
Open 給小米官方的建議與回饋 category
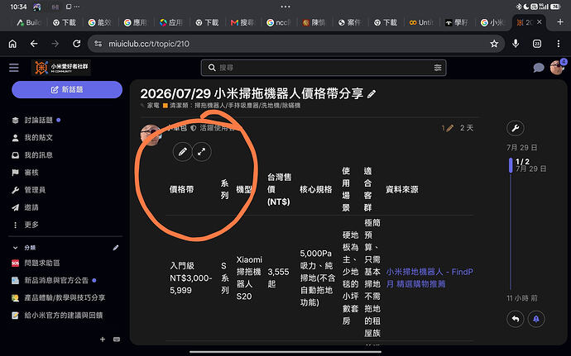[x=64, y=316]
